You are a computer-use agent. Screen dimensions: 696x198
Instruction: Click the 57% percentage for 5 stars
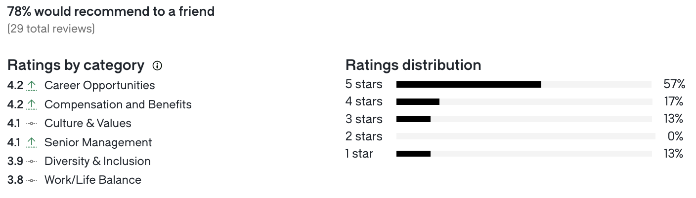(x=674, y=84)
